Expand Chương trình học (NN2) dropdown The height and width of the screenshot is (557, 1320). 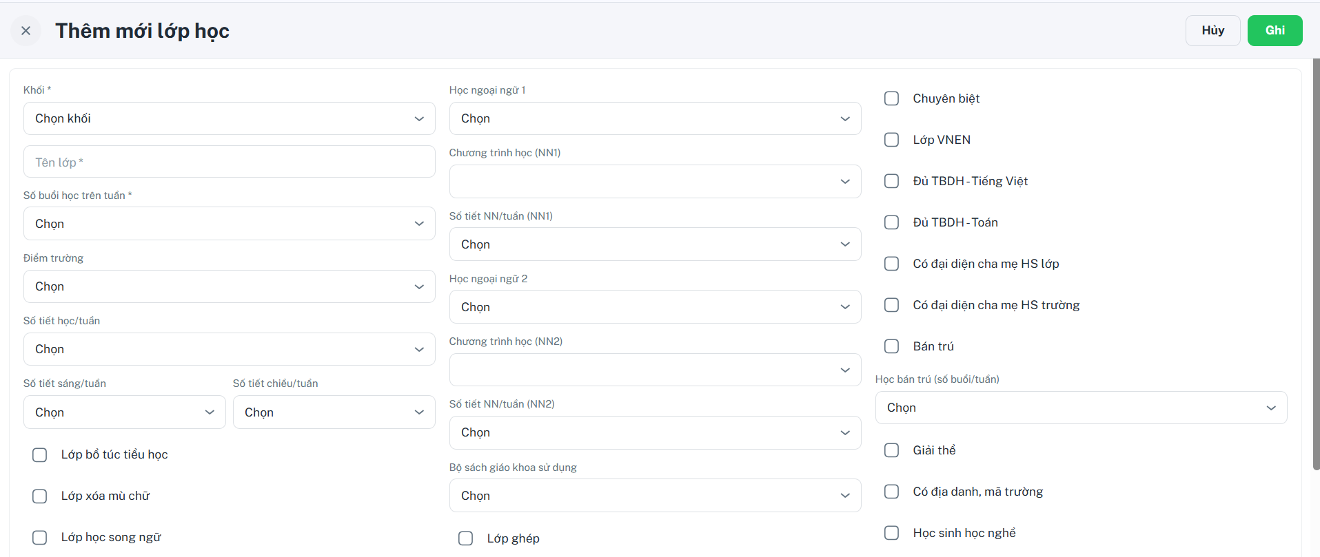655,370
